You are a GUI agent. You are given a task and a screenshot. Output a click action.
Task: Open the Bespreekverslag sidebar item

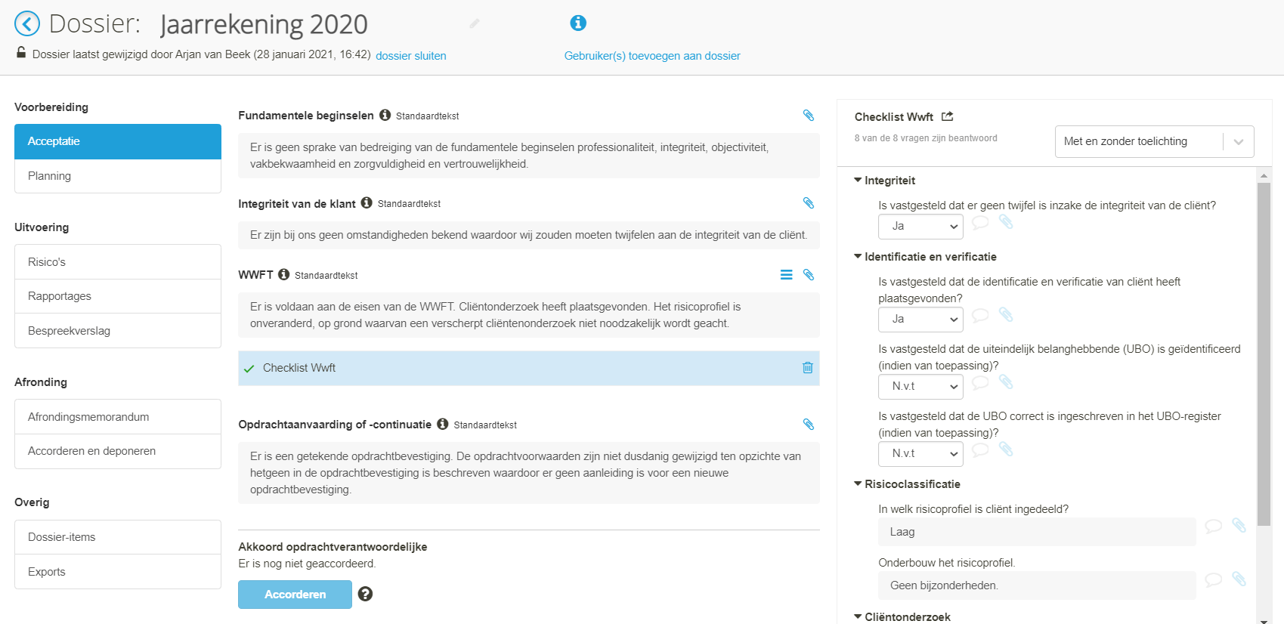[118, 331]
